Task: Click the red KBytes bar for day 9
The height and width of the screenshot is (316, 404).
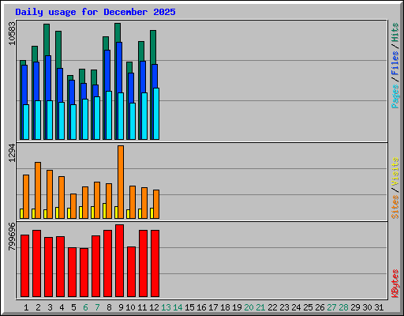Action: tap(119, 261)
